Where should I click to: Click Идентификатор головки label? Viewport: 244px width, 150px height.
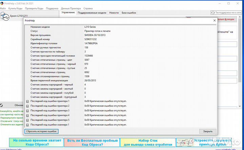coord(44,43)
